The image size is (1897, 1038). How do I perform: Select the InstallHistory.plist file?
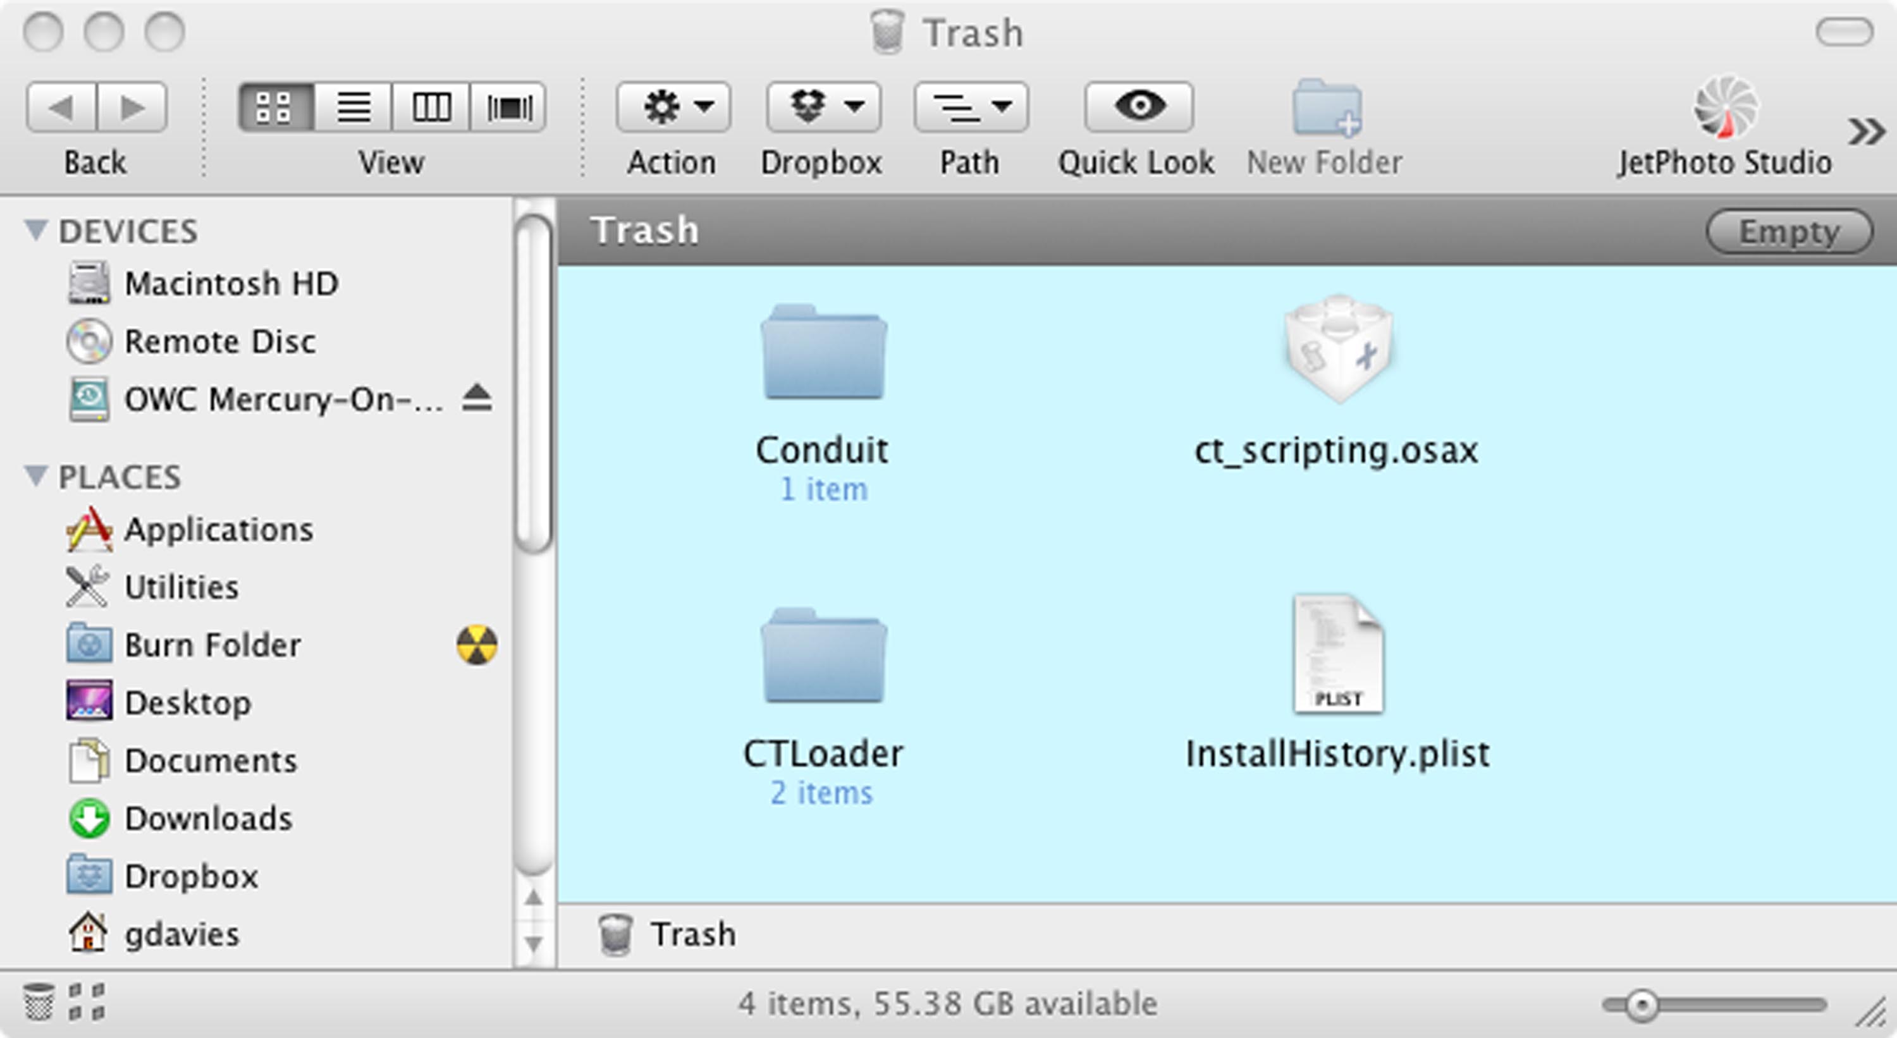[1337, 655]
